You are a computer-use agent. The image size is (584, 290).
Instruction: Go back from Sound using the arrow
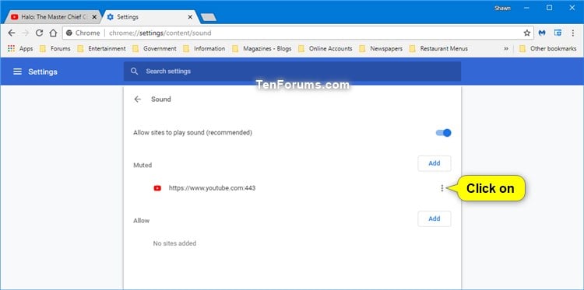click(138, 100)
